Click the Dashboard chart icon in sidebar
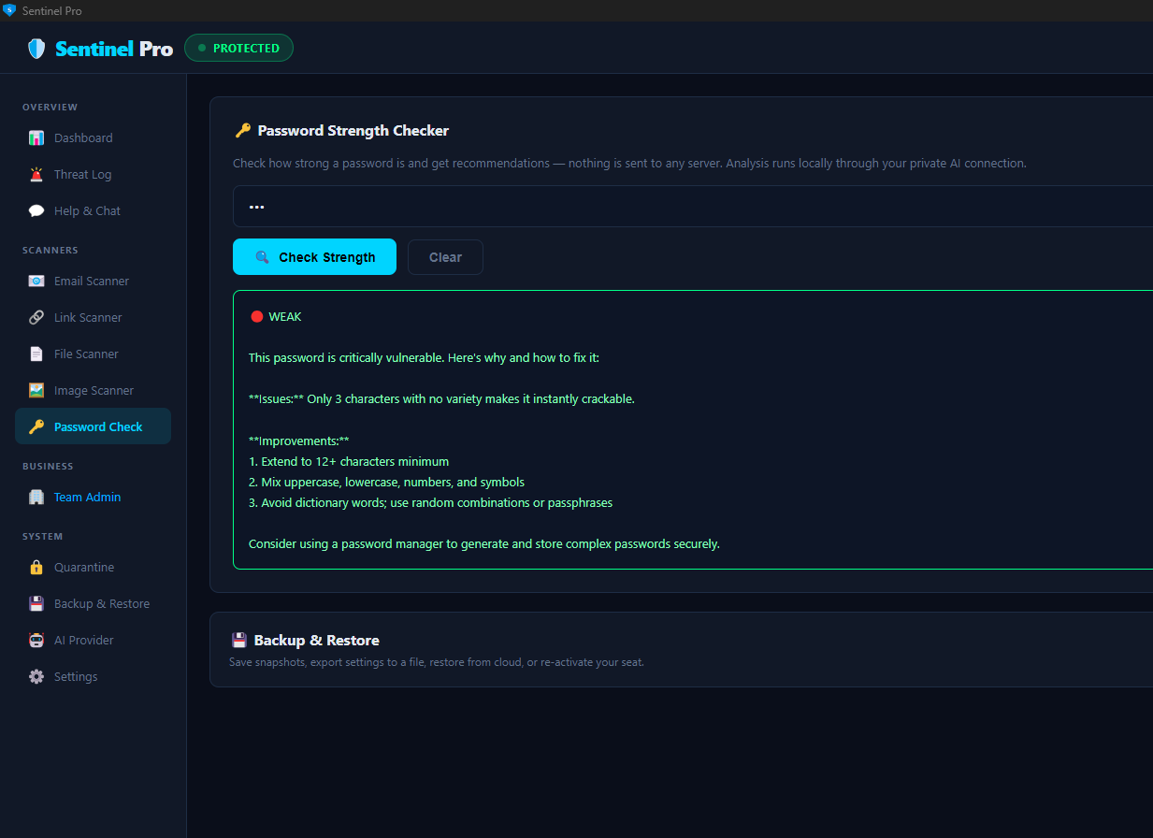The height and width of the screenshot is (838, 1153). [36, 137]
